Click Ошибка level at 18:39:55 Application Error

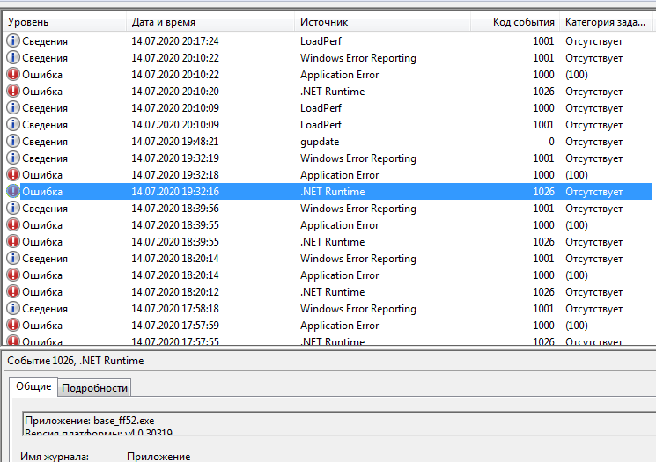pyautogui.click(x=42, y=225)
